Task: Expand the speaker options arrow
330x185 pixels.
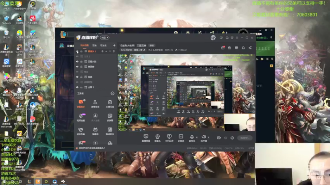Action: 209,137
